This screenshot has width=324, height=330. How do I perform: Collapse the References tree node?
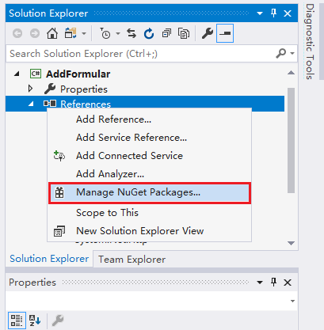31,104
